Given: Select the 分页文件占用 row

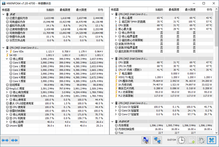Looking at the screenshot, I should pos(52,40).
